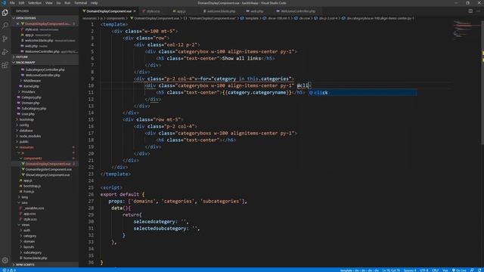The height and width of the screenshot is (272, 484).
Task: Open the Explorer view in activity bar
Action: [x=5, y=13]
